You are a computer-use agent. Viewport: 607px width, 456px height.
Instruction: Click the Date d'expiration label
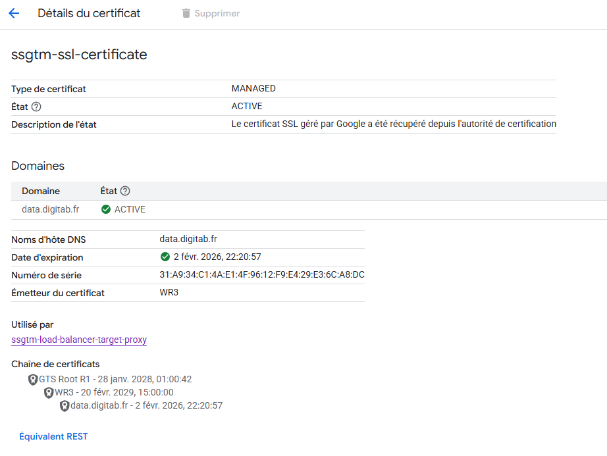[x=47, y=257]
